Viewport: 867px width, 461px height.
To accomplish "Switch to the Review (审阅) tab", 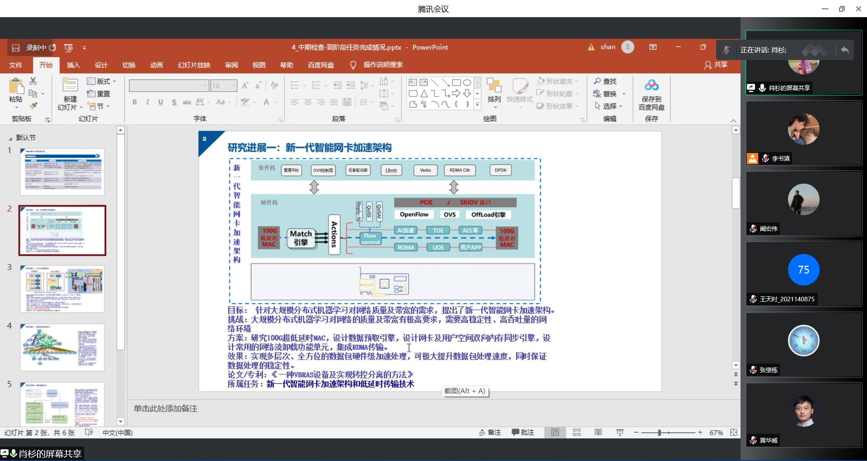I will point(231,65).
